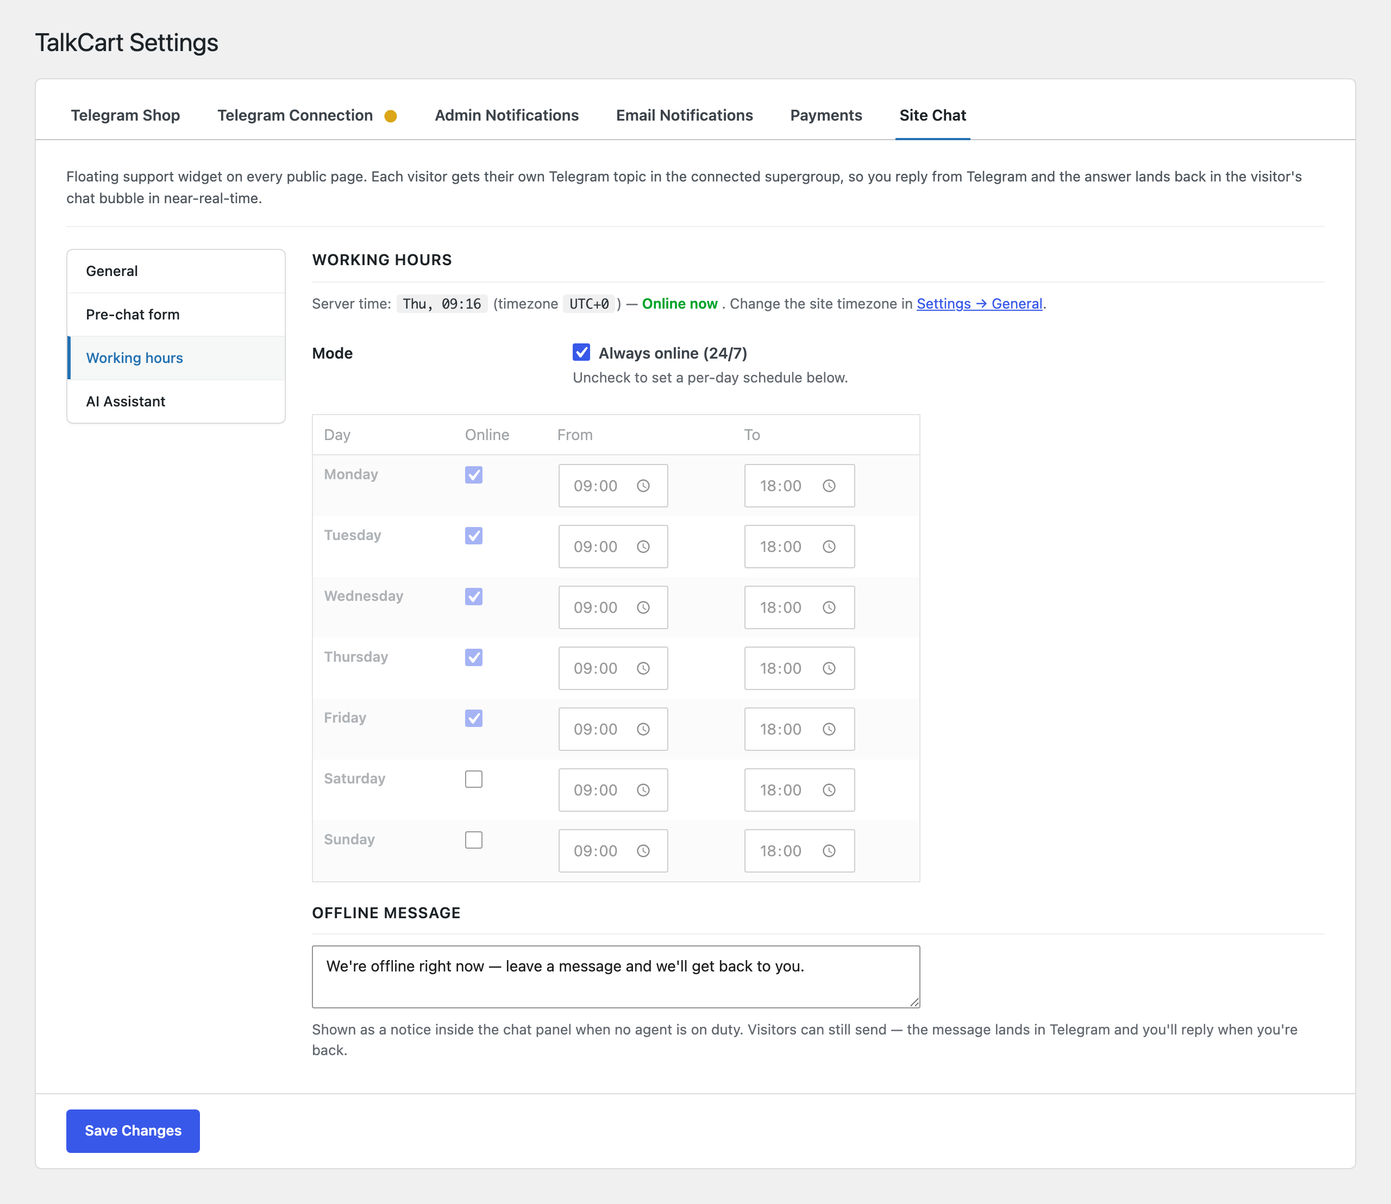Open Email Notifications tab
This screenshot has width=1391, height=1204.
click(x=685, y=116)
